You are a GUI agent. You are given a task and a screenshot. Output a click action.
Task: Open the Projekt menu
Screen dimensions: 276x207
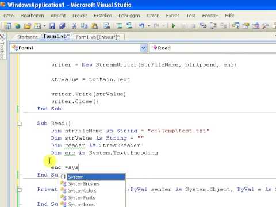(80, 16)
